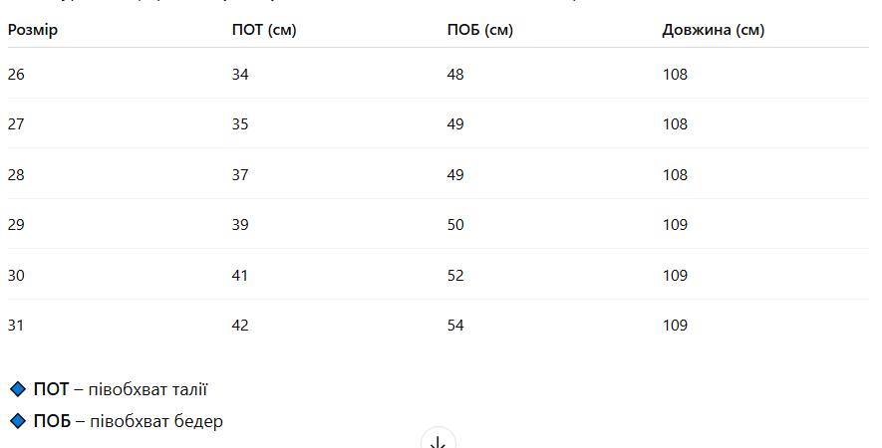Click the півобхват бедер legend text

(x=156, y=421)
